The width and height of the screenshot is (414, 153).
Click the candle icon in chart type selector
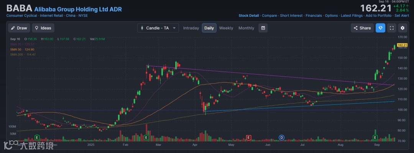(x=142, y=28)
